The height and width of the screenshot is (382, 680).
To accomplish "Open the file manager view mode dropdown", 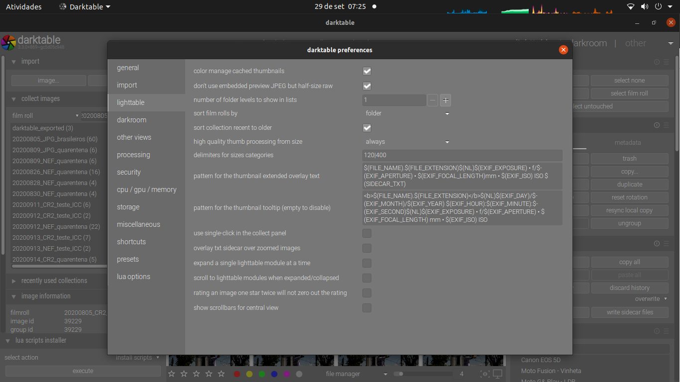I will click(x=354, y=374).
